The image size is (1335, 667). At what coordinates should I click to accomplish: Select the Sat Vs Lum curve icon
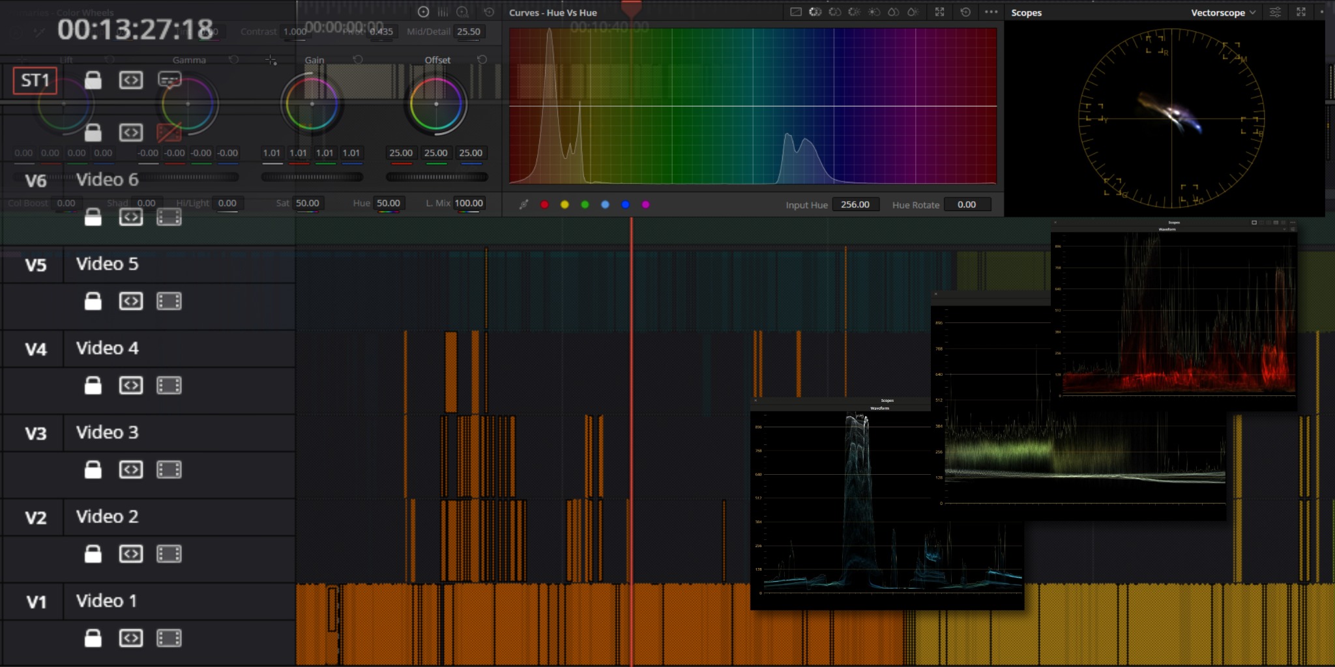tap(913, 12)
